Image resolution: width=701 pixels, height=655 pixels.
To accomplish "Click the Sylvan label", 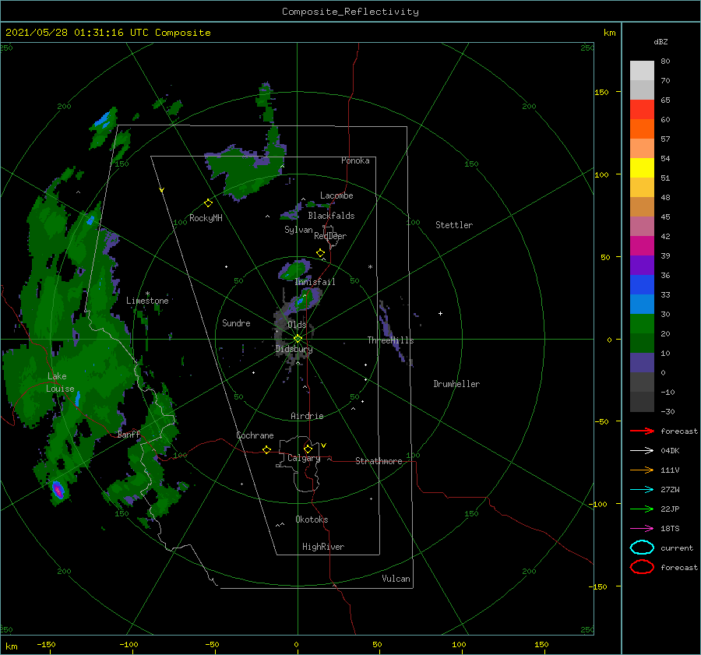I will pos(298,230).
